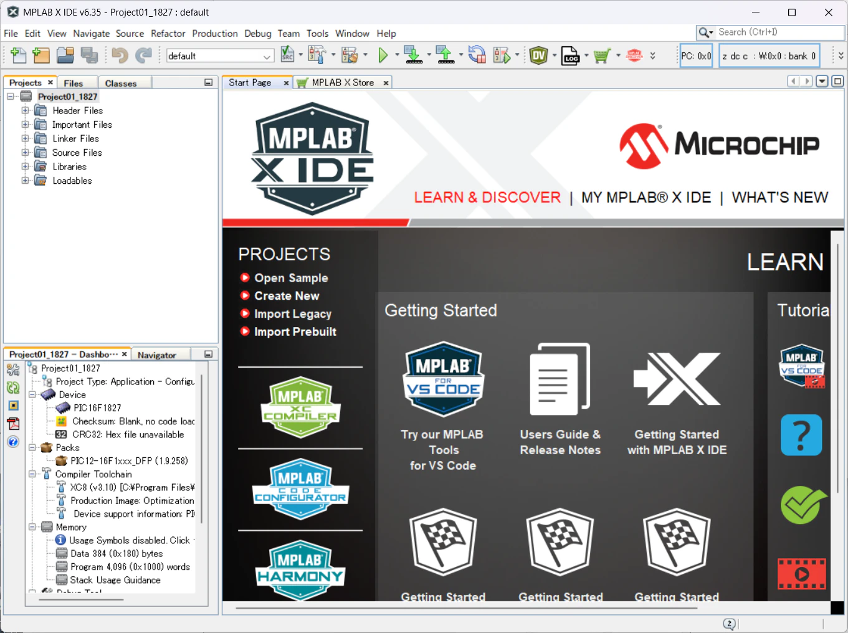Expand the Header Files folder node
This screenshot has height=633, width=848.
coord(25,110)
